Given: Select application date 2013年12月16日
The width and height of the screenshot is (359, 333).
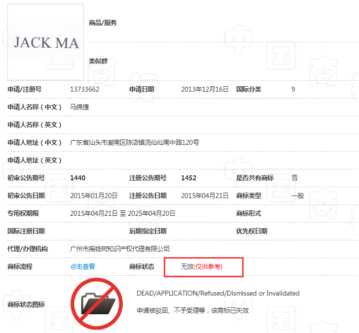Looking at the screenshot, I should click(205, 89).
